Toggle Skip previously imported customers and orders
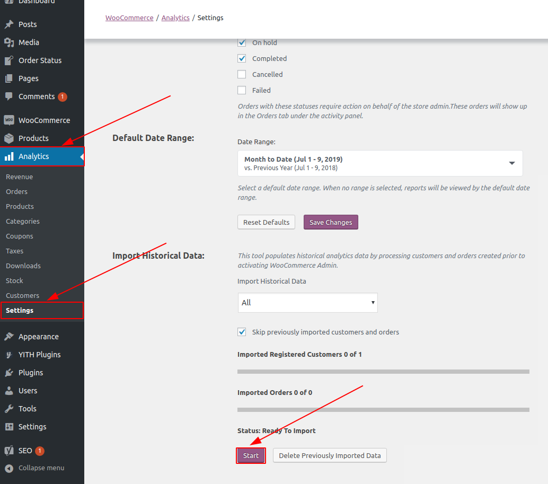The image size is (548, 484). [242, 332]
